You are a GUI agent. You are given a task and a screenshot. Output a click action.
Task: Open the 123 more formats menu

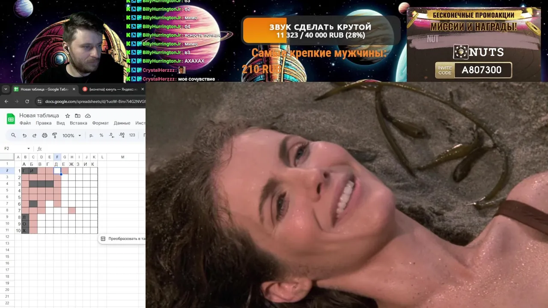pos(132,135)
